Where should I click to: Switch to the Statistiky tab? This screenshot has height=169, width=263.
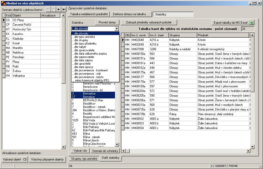173,14
